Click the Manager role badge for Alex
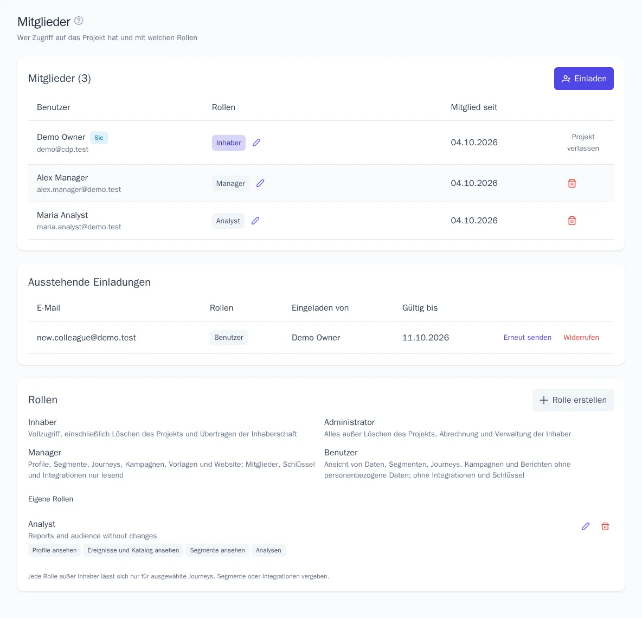642x618 pixels. 230,183
